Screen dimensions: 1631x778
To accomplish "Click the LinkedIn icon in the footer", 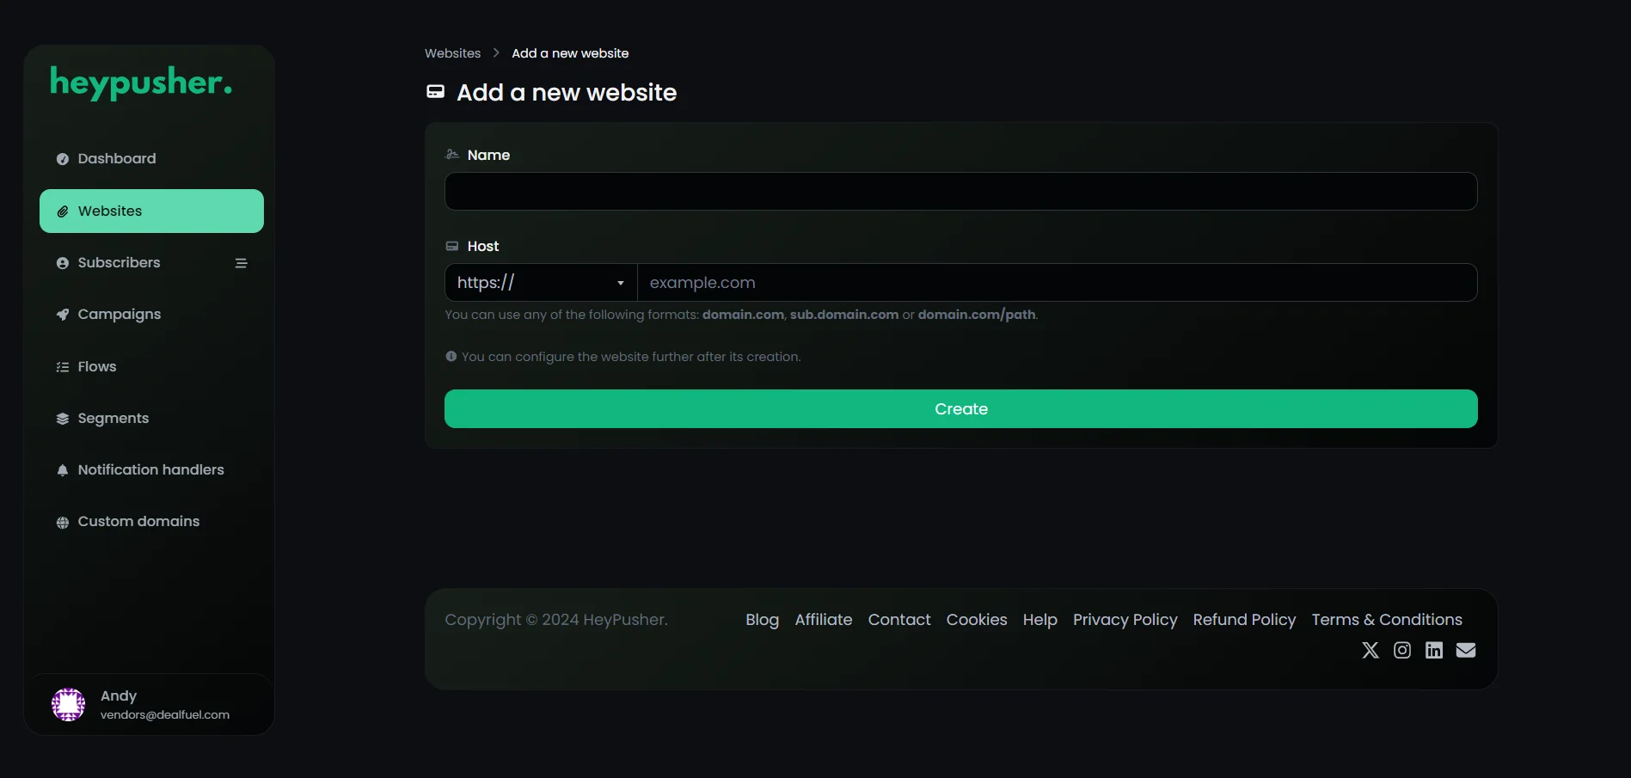I will (x=1433, y=650).
